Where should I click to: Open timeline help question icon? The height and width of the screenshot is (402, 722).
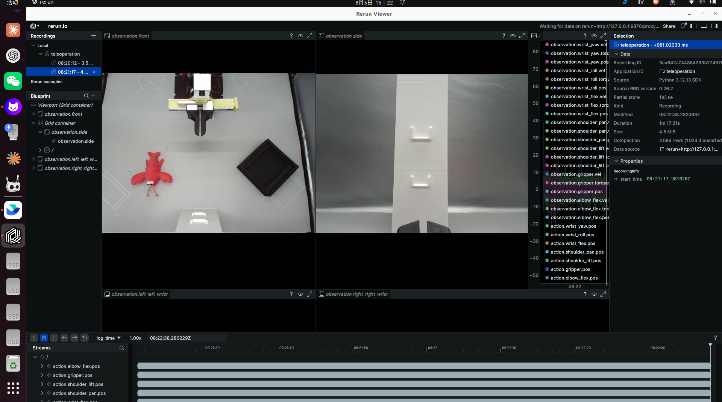click(x=715, y=338)
